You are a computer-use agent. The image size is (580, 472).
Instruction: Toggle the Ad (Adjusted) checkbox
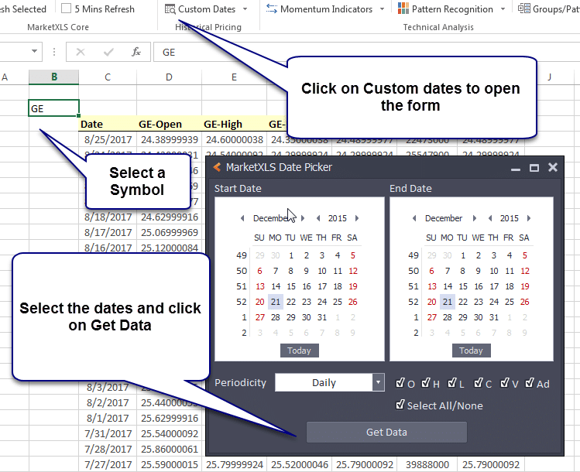click(530, 383)
